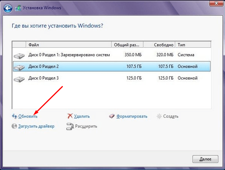Click the Система type cell
Viewport: 225px width, 170px height.
pos(186,55)
